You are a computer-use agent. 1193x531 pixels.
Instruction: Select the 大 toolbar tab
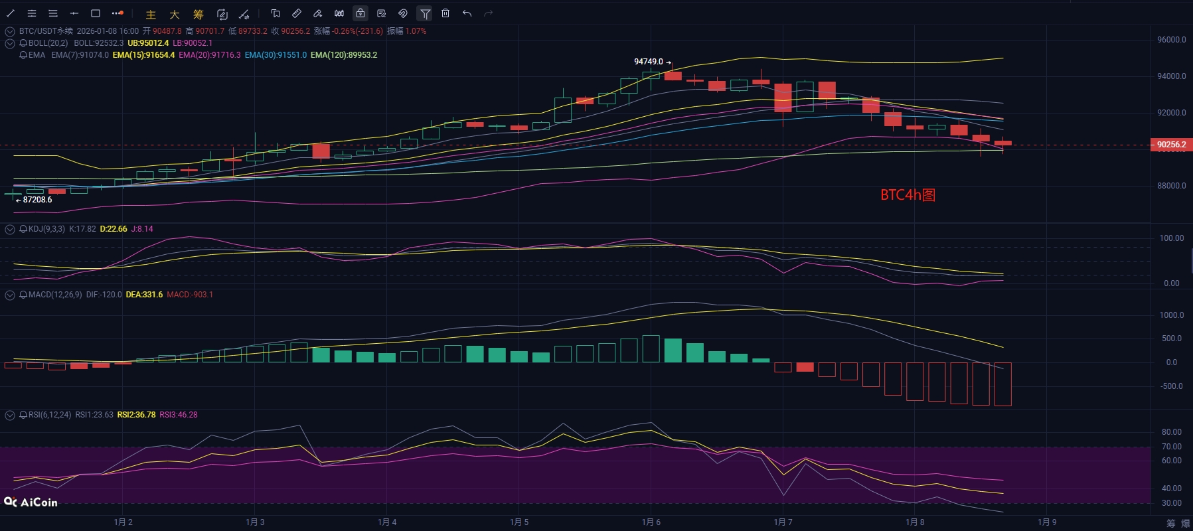pyautogui.click(x=175, y=14)
